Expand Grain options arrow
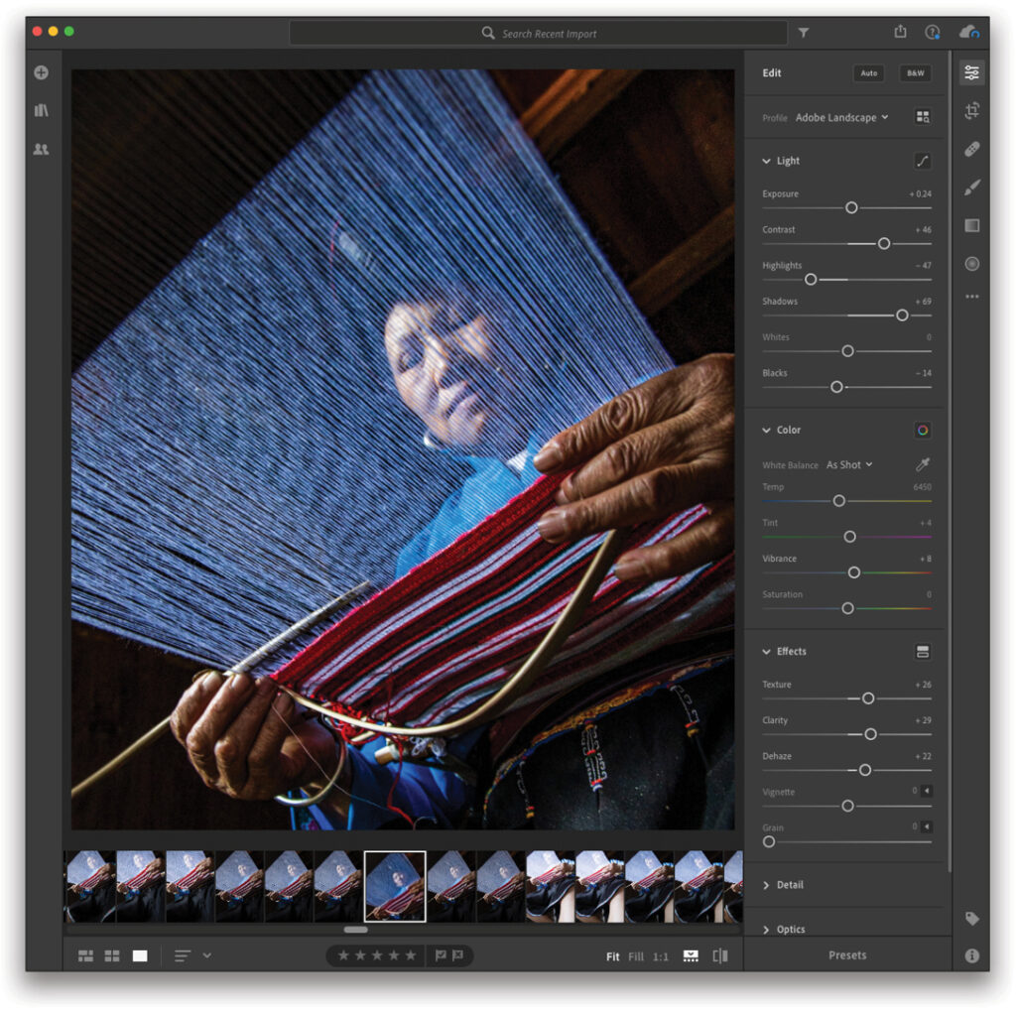 pos(927,826)
